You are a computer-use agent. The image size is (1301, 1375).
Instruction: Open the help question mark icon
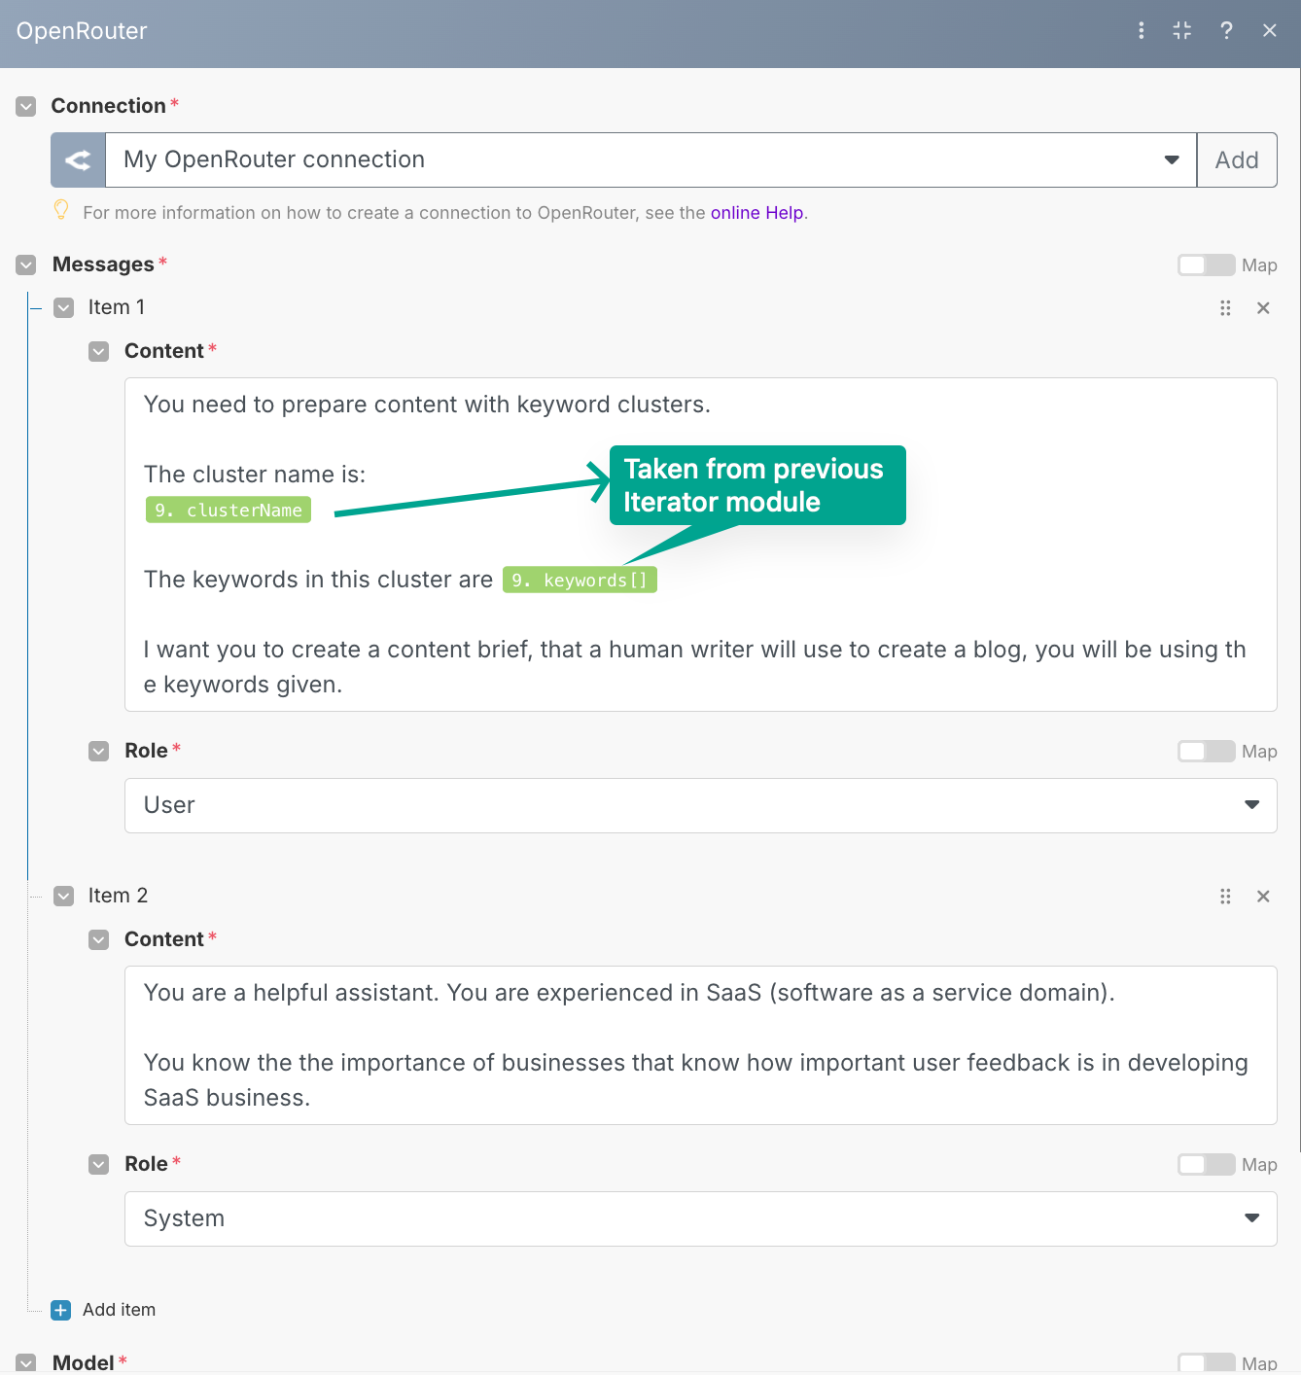(x=1226, y=31)
